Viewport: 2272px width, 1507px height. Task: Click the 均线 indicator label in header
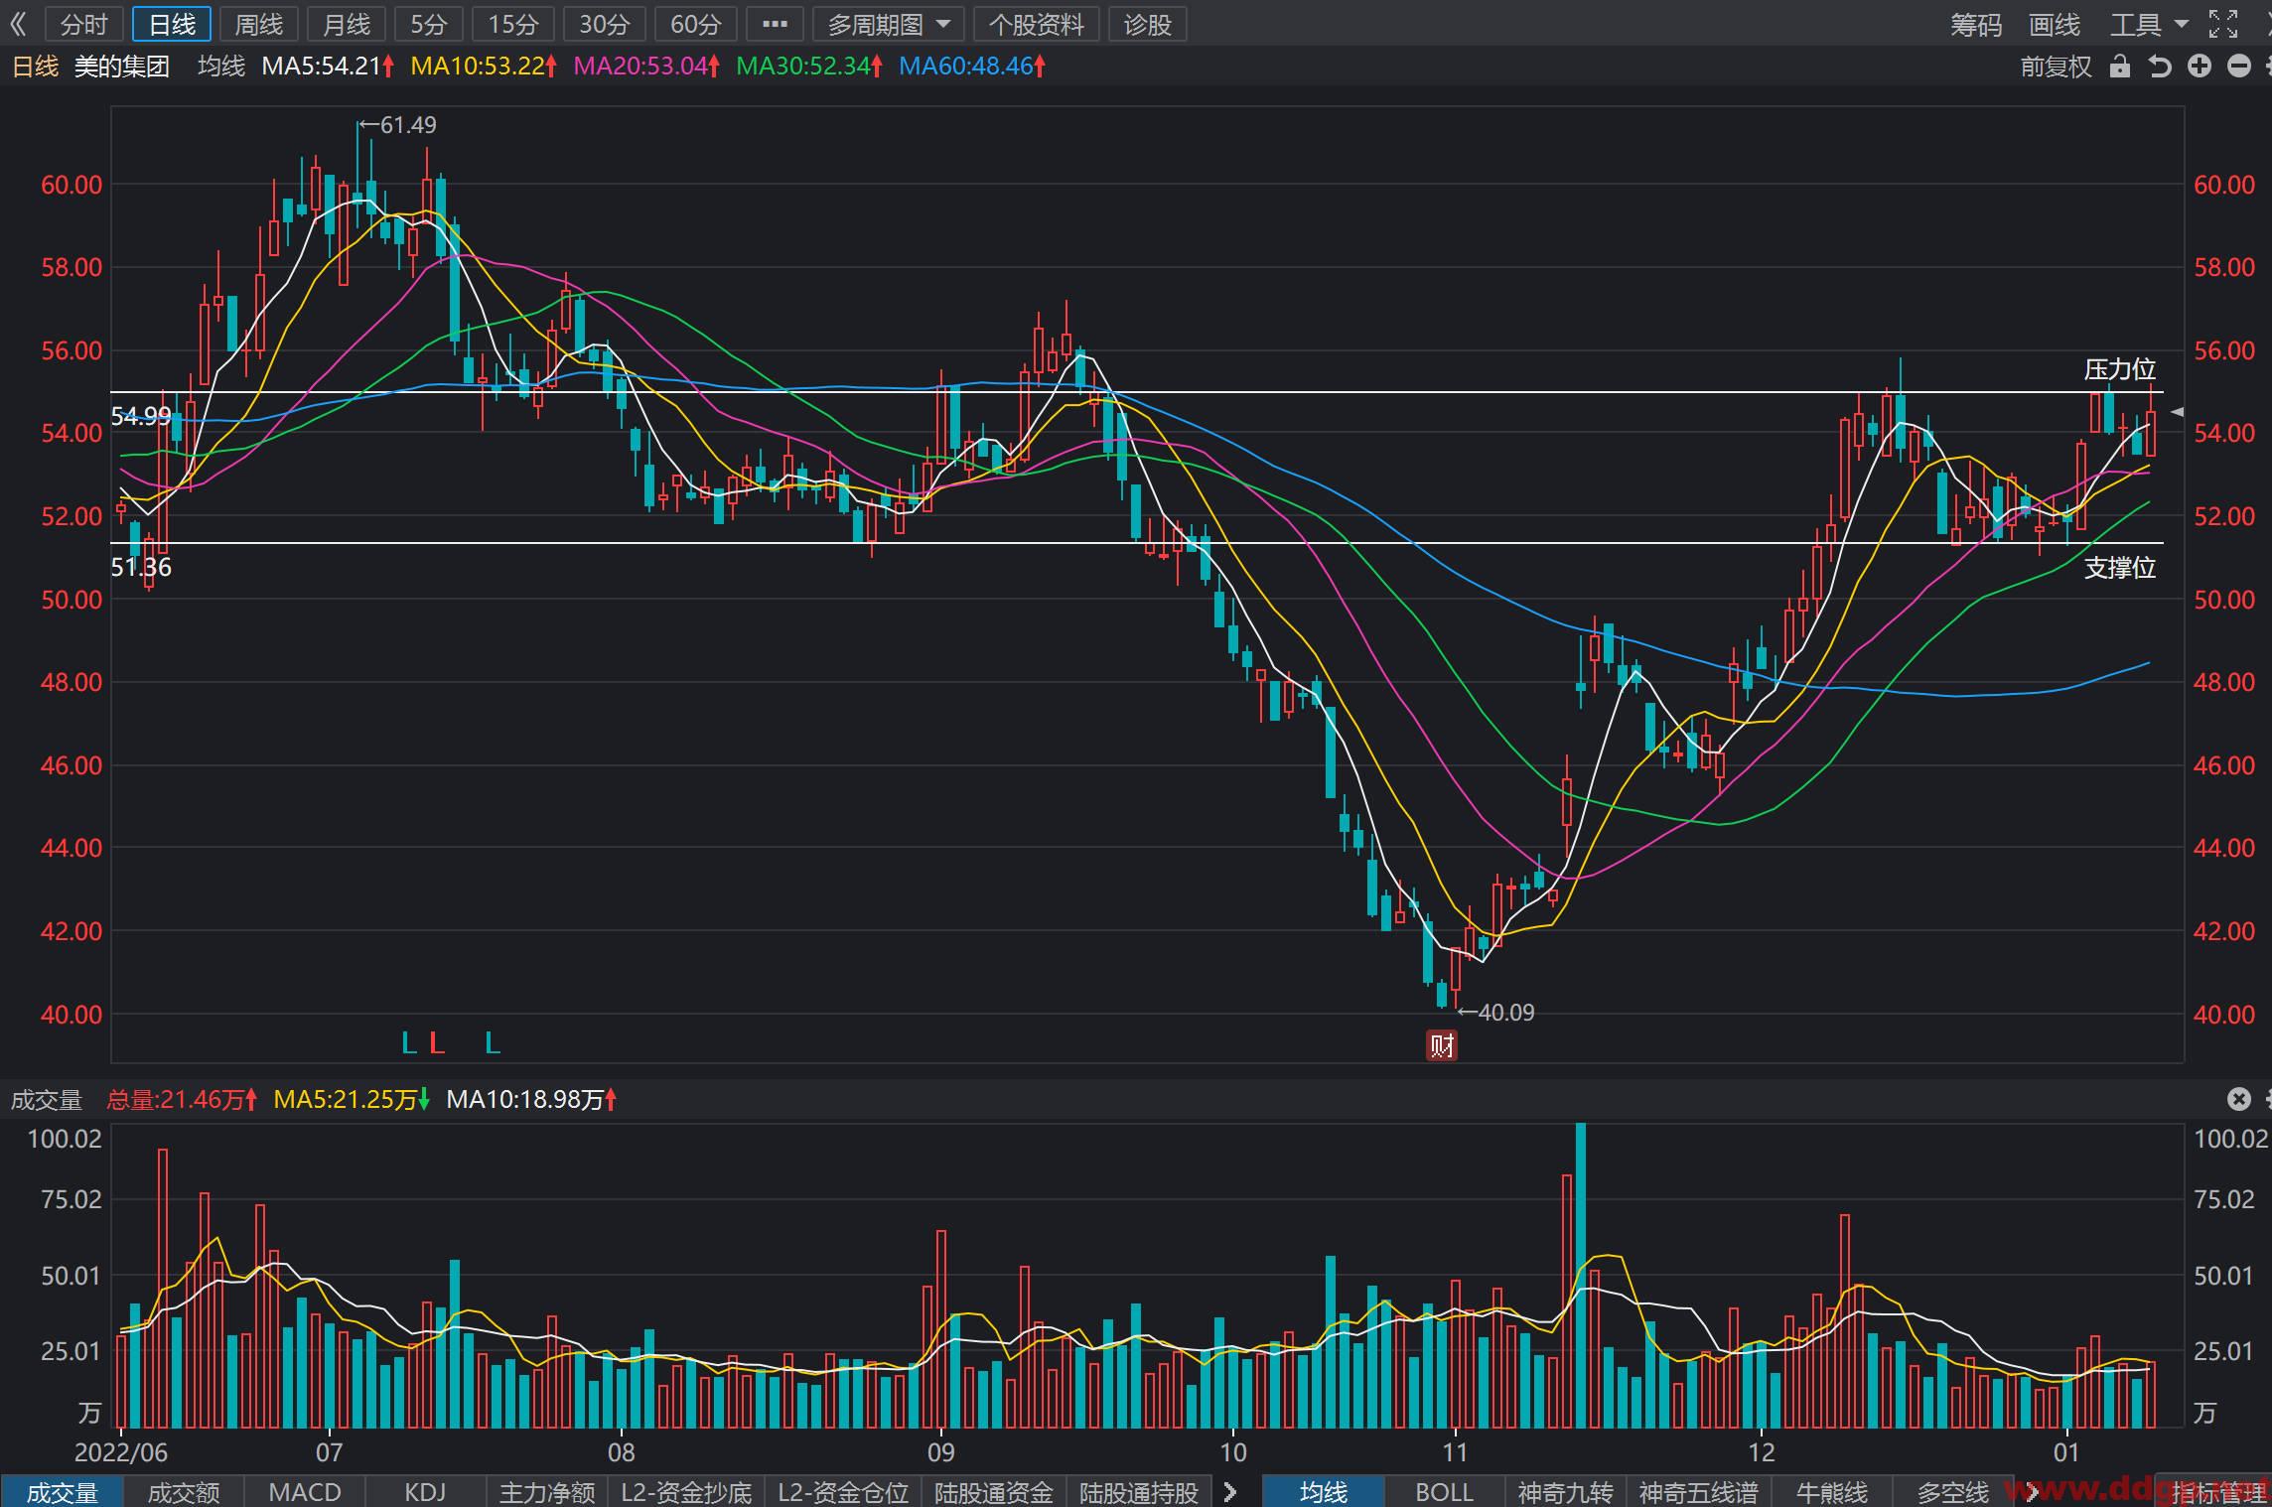(x=221, y=67)
